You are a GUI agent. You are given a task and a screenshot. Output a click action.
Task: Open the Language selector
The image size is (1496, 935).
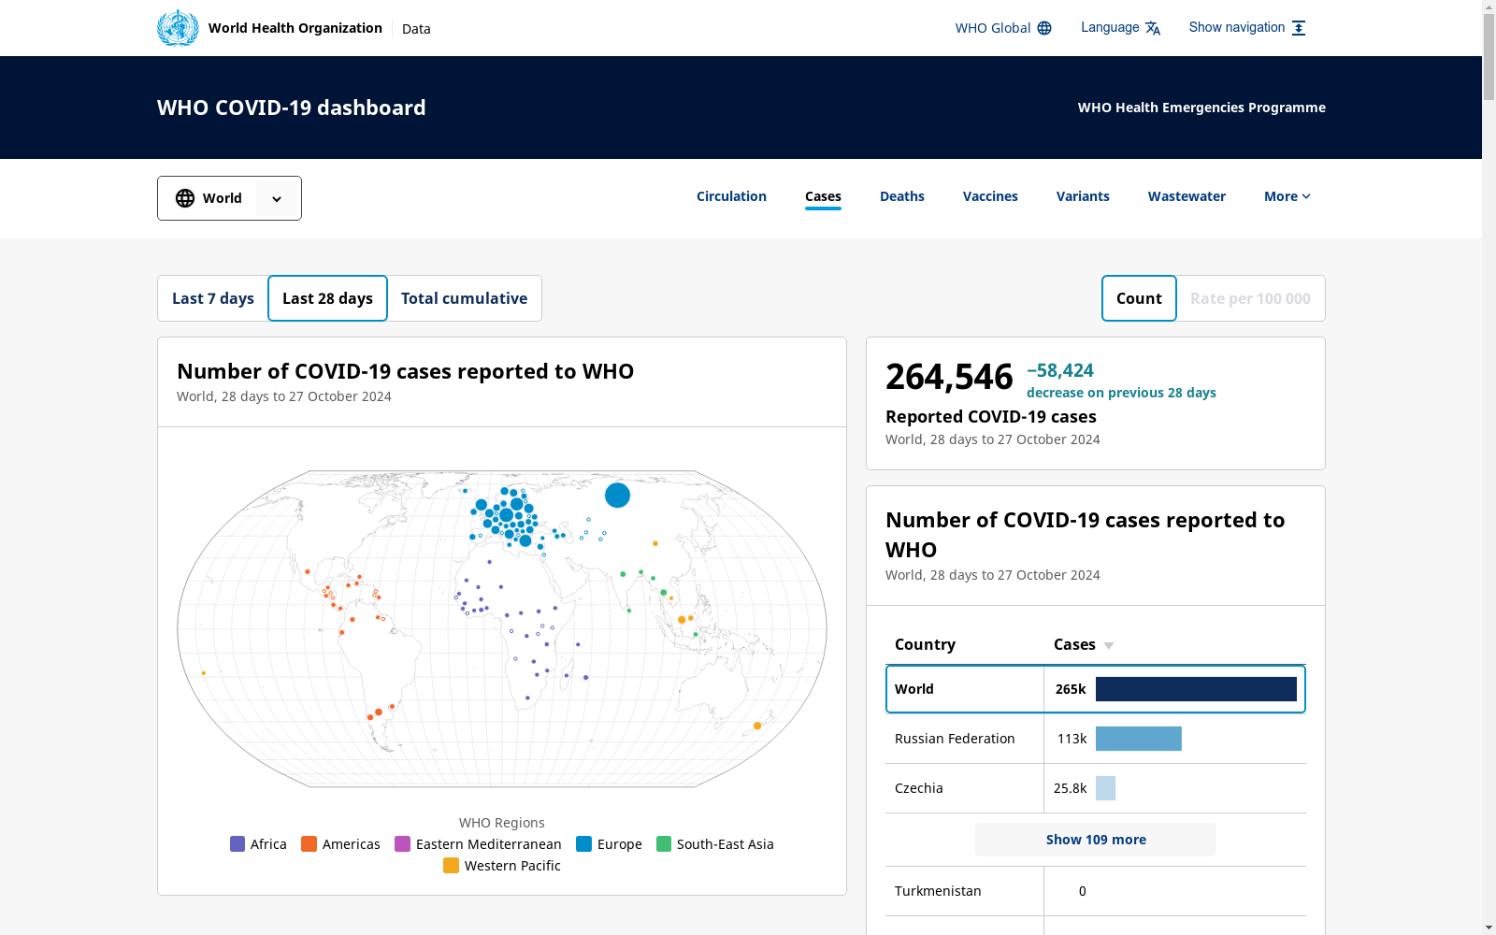pos(1120,28)
